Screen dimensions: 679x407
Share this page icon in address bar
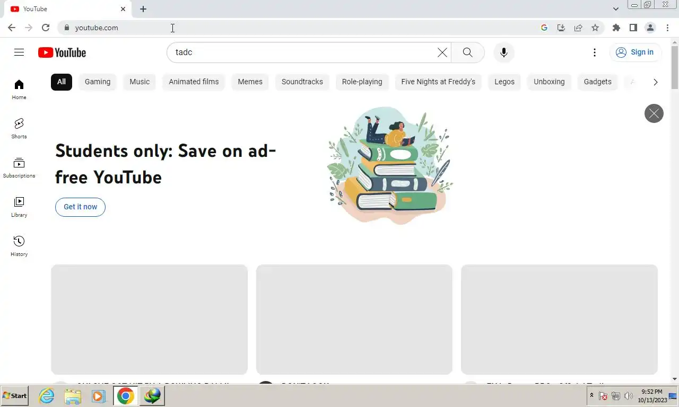tap(578, 28)
